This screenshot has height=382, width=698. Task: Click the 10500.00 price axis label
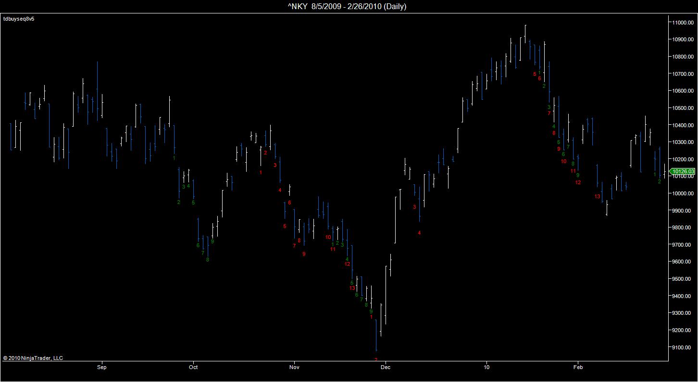683,108
